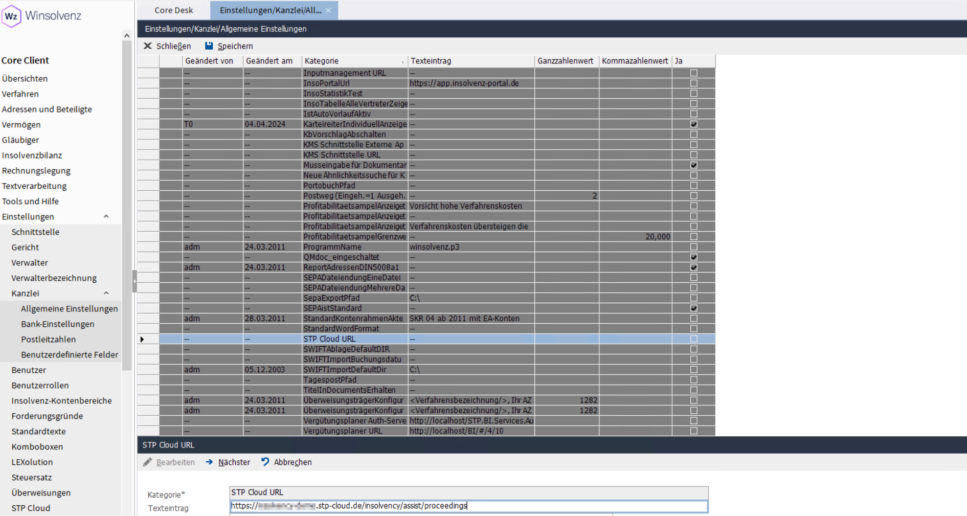
Task: Open LEXolution settings
Action: pyautogui.click(x=32, y=462)
